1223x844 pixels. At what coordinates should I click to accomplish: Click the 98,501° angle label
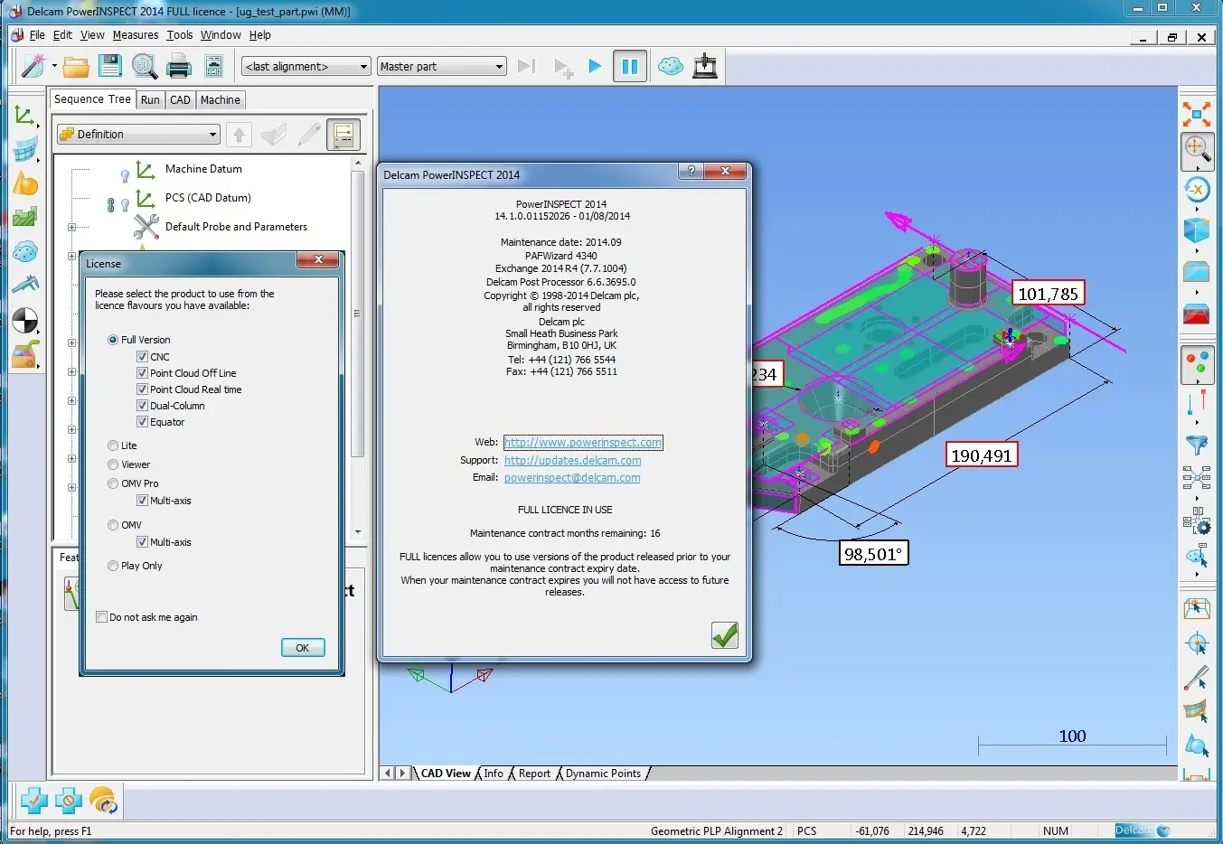click(x=873, y=554)
